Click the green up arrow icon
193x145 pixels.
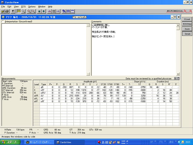39,11
